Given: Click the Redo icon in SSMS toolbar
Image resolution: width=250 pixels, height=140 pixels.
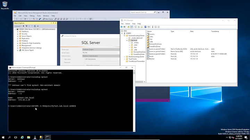Looking at the screenshot, I should [85, 19].
